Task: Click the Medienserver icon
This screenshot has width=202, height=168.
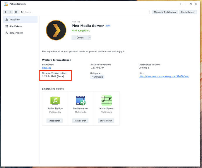Action: [x=81, y=101]
